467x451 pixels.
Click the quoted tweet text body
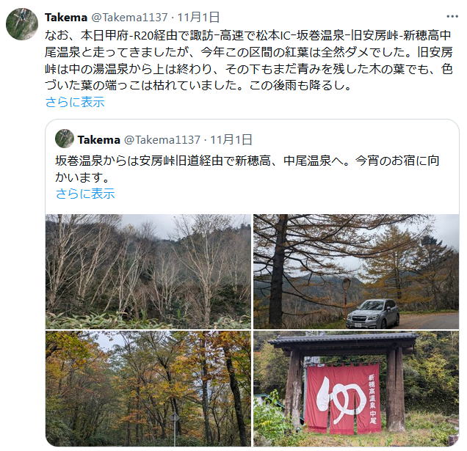coord(247,169)
